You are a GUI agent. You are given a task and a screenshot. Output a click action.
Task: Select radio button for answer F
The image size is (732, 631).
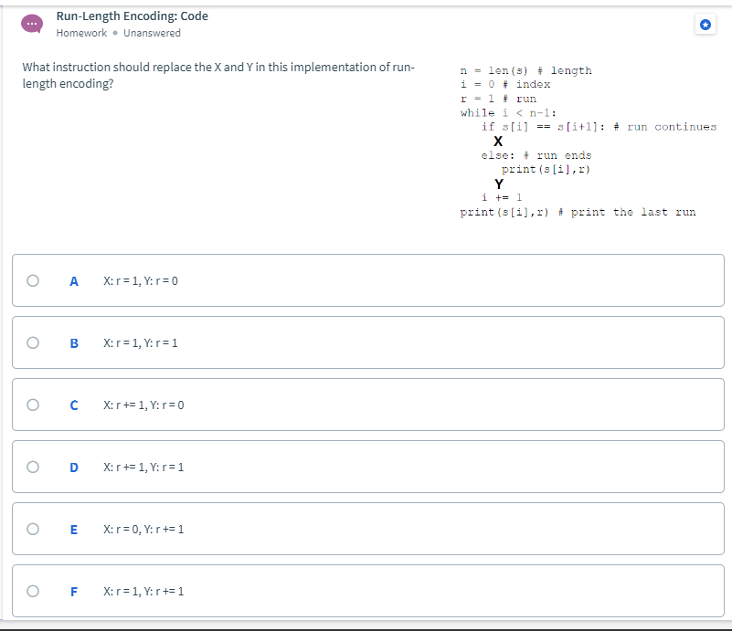pos(33,591)
